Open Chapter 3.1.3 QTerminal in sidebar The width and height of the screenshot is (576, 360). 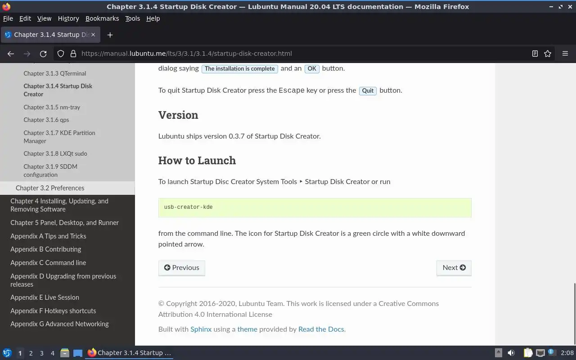(55, 73)
